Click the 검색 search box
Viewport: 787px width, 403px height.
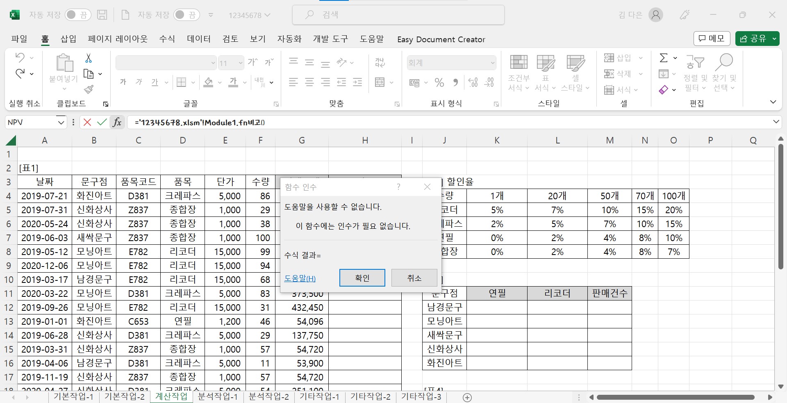tap(398, 15)
